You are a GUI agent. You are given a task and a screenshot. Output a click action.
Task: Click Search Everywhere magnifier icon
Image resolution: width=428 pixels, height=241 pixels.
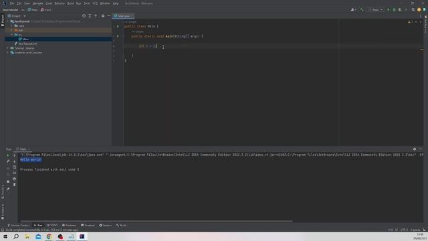tap(413, 9)
